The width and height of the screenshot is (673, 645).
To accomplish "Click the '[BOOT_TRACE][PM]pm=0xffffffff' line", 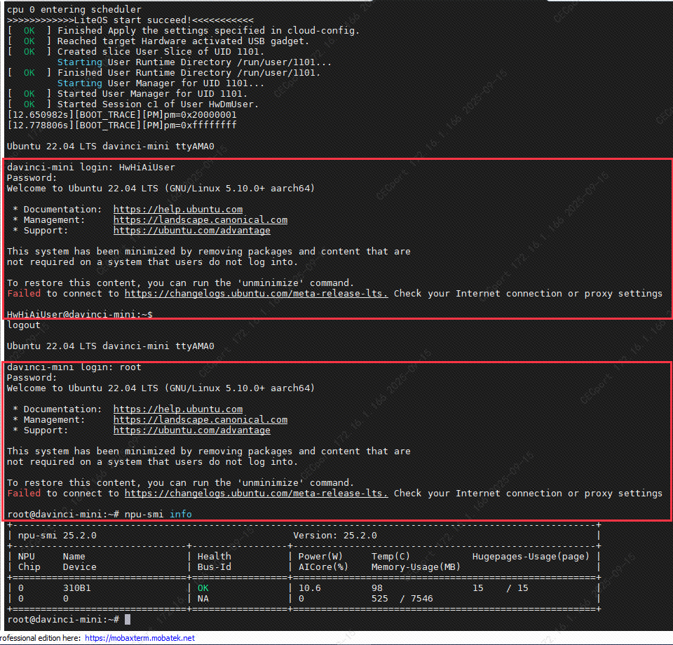I will pyautogui.click(x=121, y=125).
